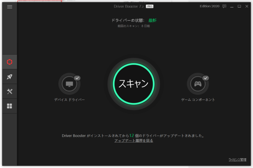
Task: Click the PRO badge in title bar
Action: (150, 6)
